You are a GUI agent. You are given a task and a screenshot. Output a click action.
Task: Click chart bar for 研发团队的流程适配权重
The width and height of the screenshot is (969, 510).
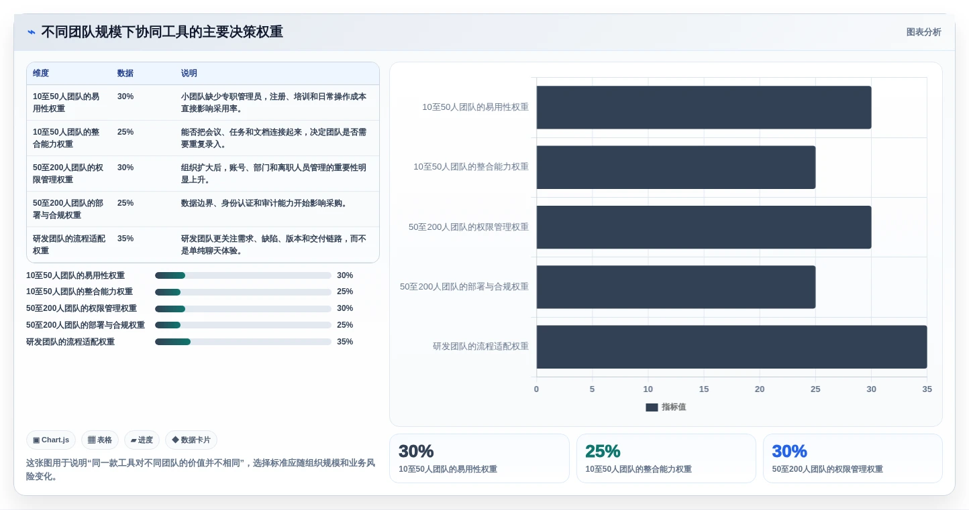click(731, 347)
